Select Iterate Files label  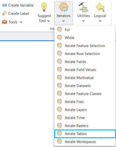click(x=74, y=102)
